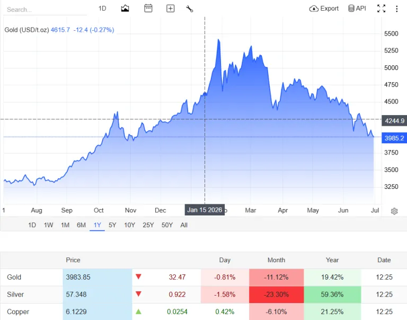Toggle fullscreen chart view

pos(381,8)
